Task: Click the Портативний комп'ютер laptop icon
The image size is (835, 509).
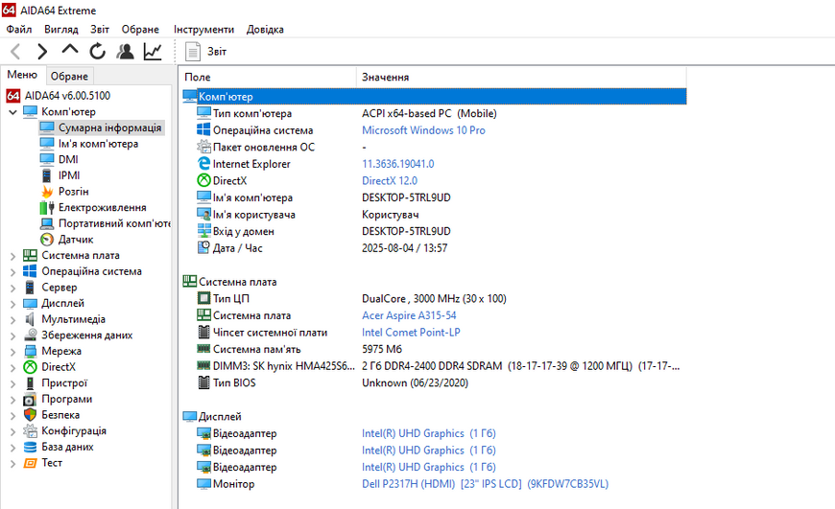Action: [x=47, y=223]
